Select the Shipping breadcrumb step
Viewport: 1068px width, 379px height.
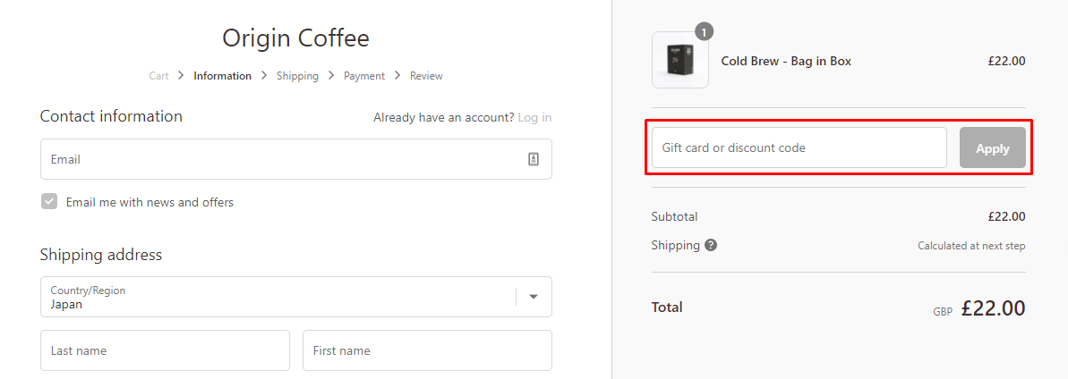(x=297, y=76)
